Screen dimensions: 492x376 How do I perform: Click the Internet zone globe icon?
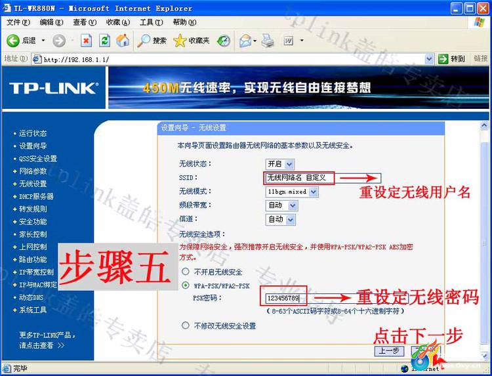[x=405, y=369]
